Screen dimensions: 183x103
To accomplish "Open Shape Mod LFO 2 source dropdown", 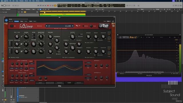I will coord(11,48).
